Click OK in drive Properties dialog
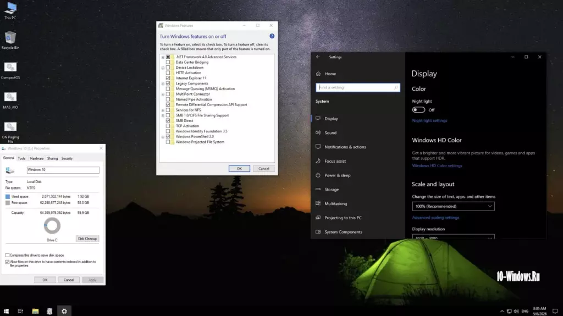This screenshot has height=316, width=563. tap(45, 280)
